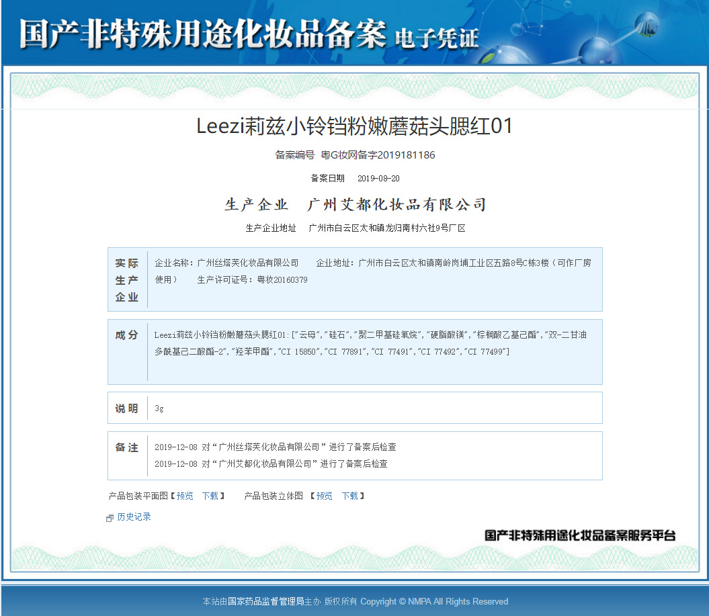Image resolution: width=709 pixels, height=616 pixels.
Task: Click the ingredient line containing CI 15850
Action: point(332,351)
